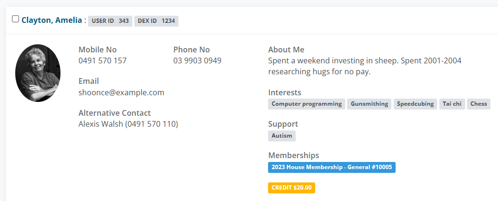498x201 pixels.
Task: Open the Clayton, Amelia profile link
Action: 51,20
